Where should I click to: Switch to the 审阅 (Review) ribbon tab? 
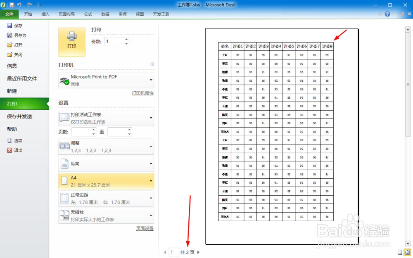[123, 14]
